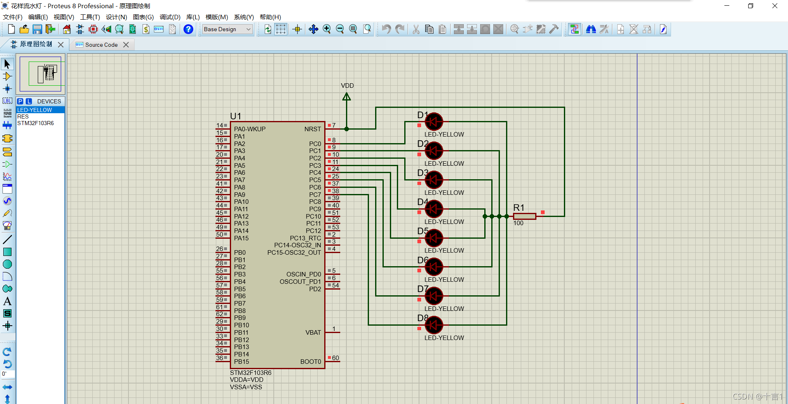
Task: Click the Redraw display icon
Action: tap(268, 29)
